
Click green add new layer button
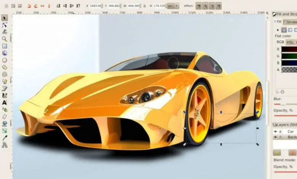tap(277, 153)
